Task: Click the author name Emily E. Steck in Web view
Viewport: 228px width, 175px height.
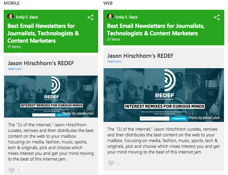Action: pyautogui.click(x=126, y=17)
